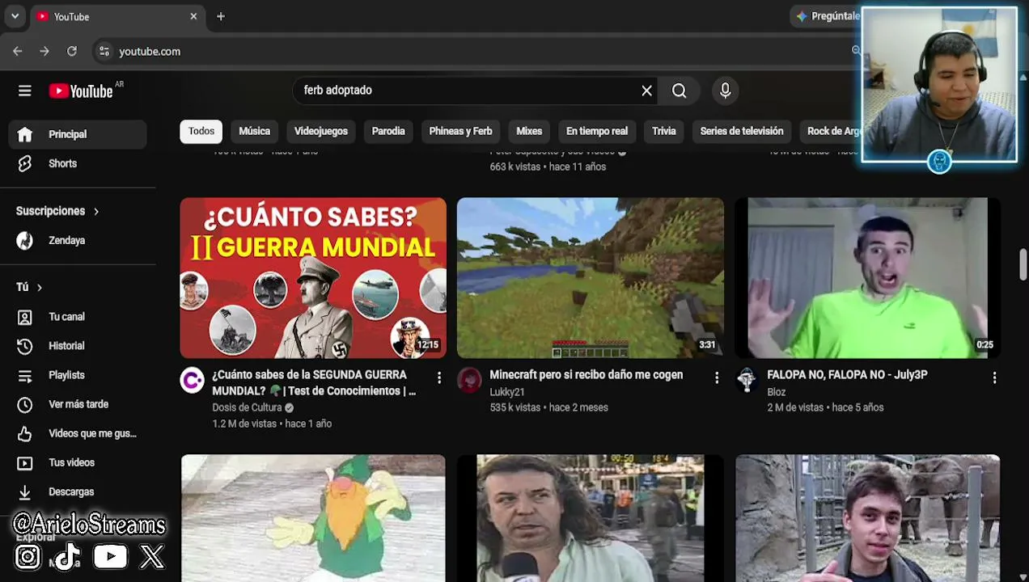The height and width of the screenshot is (582, 1029).
Task: Play the cartoon leprechaun thumbnail
Action: click(313, 518)
